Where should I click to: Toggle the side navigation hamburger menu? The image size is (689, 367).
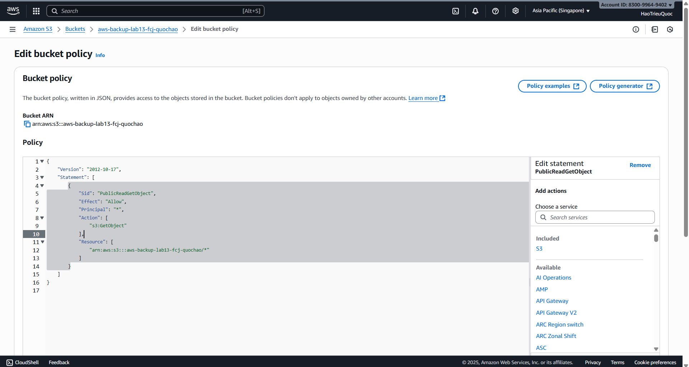click(13, 29)
